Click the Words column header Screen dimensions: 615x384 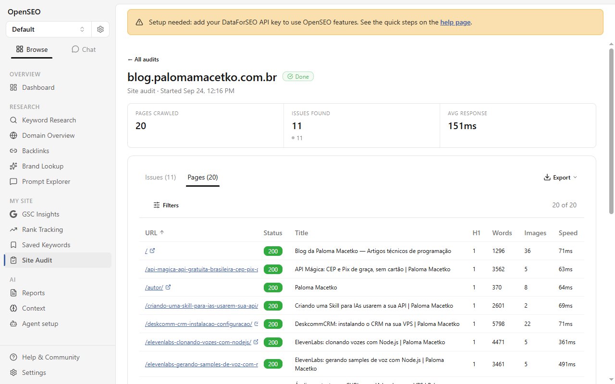click(x=502, y=233)
